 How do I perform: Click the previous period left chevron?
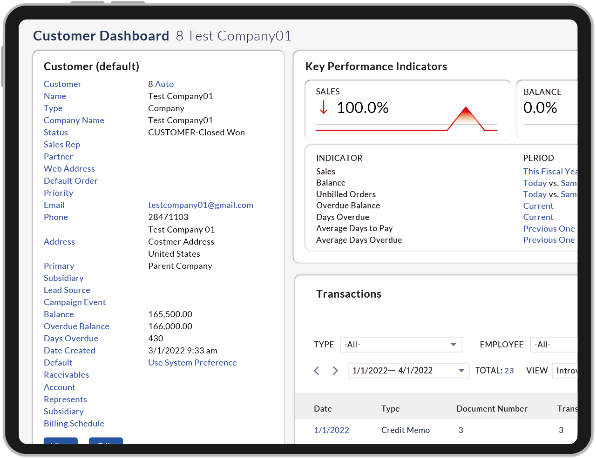click(317, 371)
